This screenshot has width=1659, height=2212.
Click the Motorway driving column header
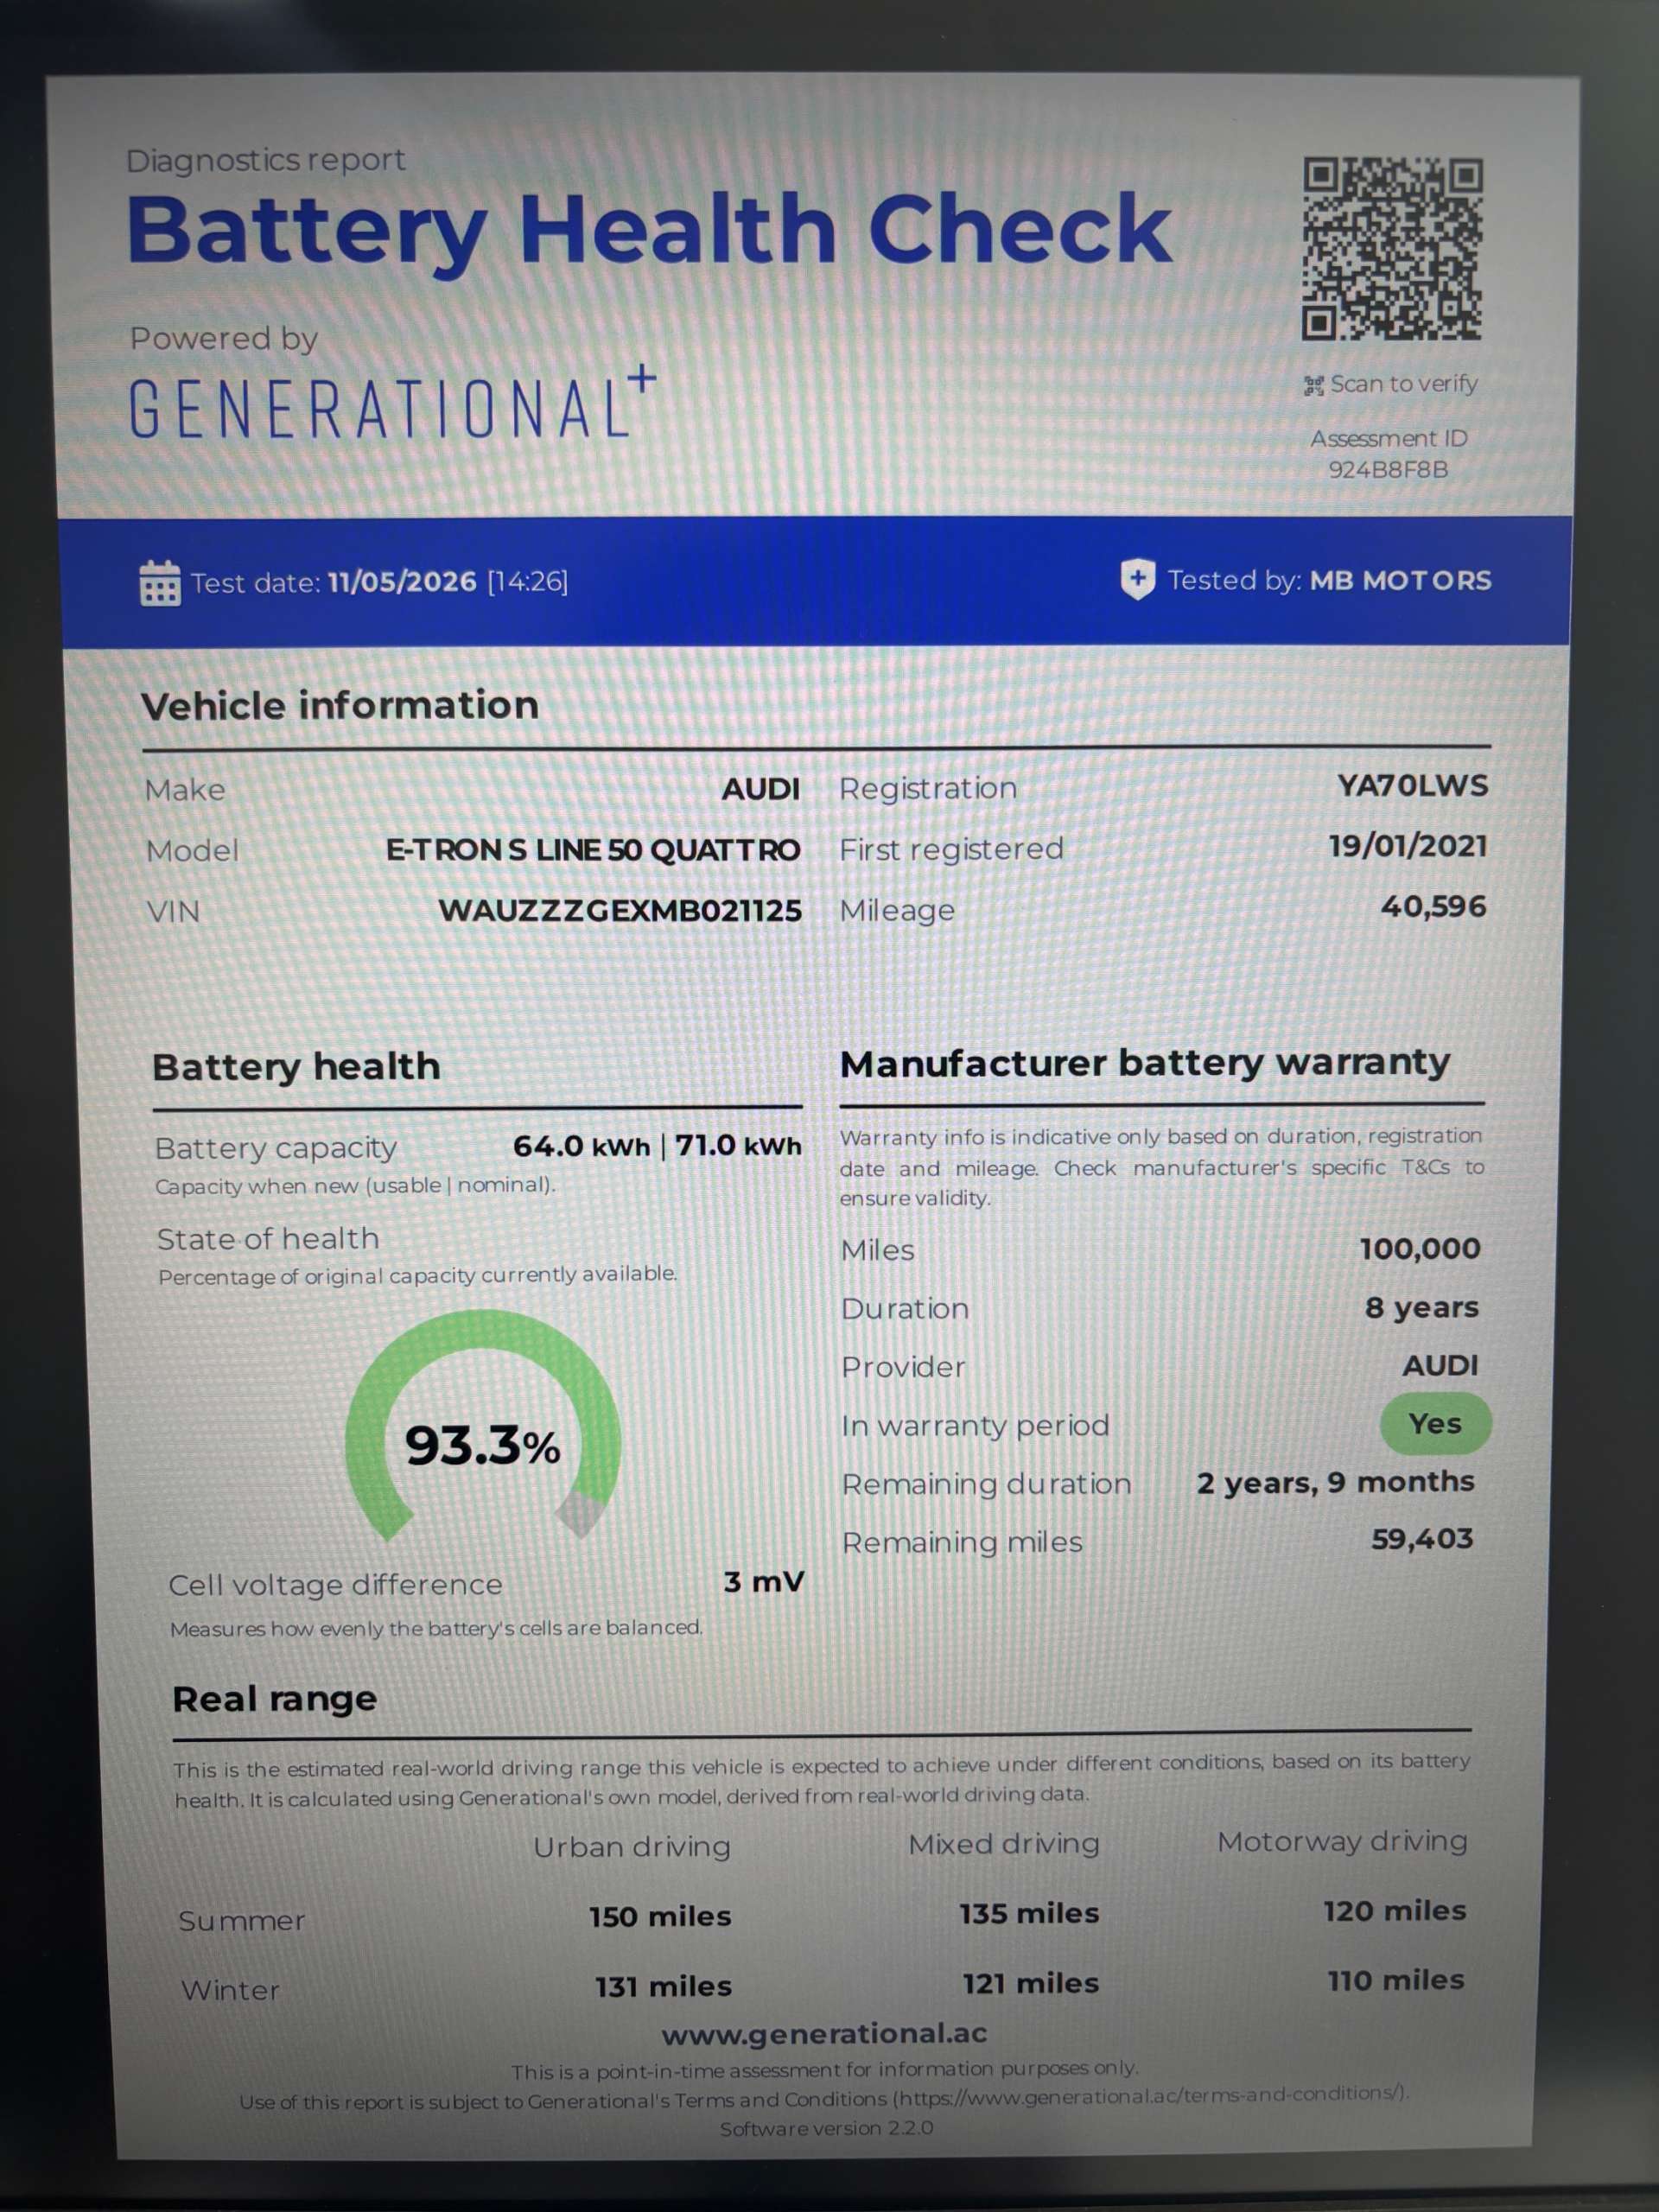pyautogui.click(x=1342, y=1842)
